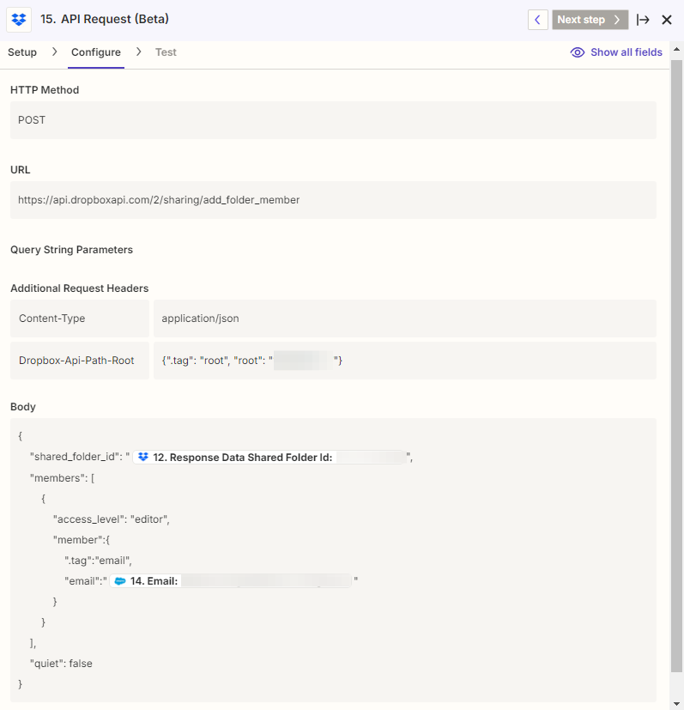Click the Salesforce icon in Email pill
Viewport: 684px width, 710px height.
(x=121, y=581)
